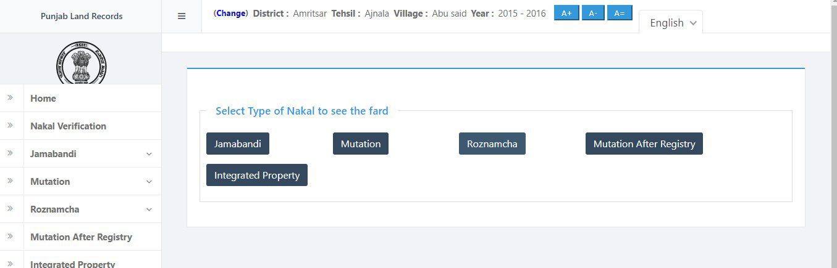
Task: Click the double-arrow icon beside Roznamcha
Action: [11, 209]
